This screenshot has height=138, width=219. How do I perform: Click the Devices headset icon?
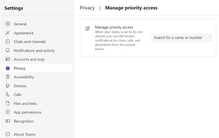[8, 86]
